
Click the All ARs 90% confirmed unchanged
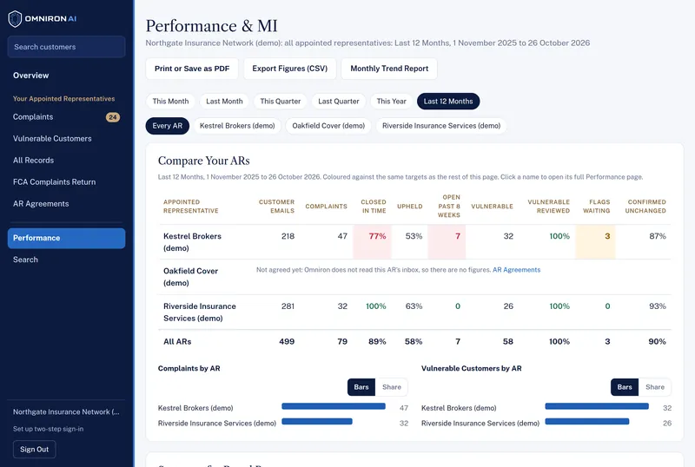[x=658, y=342]
